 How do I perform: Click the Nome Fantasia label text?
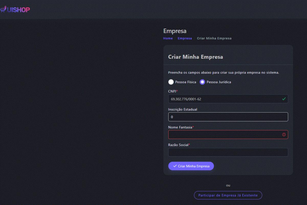point(180,127)
